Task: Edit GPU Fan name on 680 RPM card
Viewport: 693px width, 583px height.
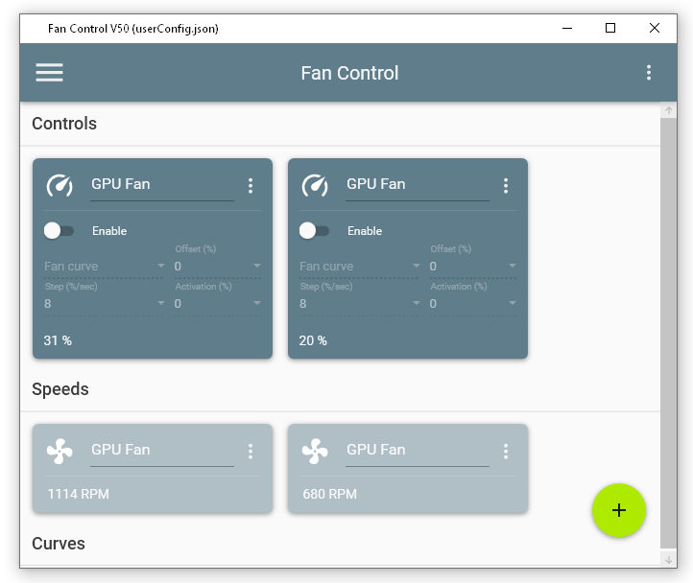Action: coord(418,451)
